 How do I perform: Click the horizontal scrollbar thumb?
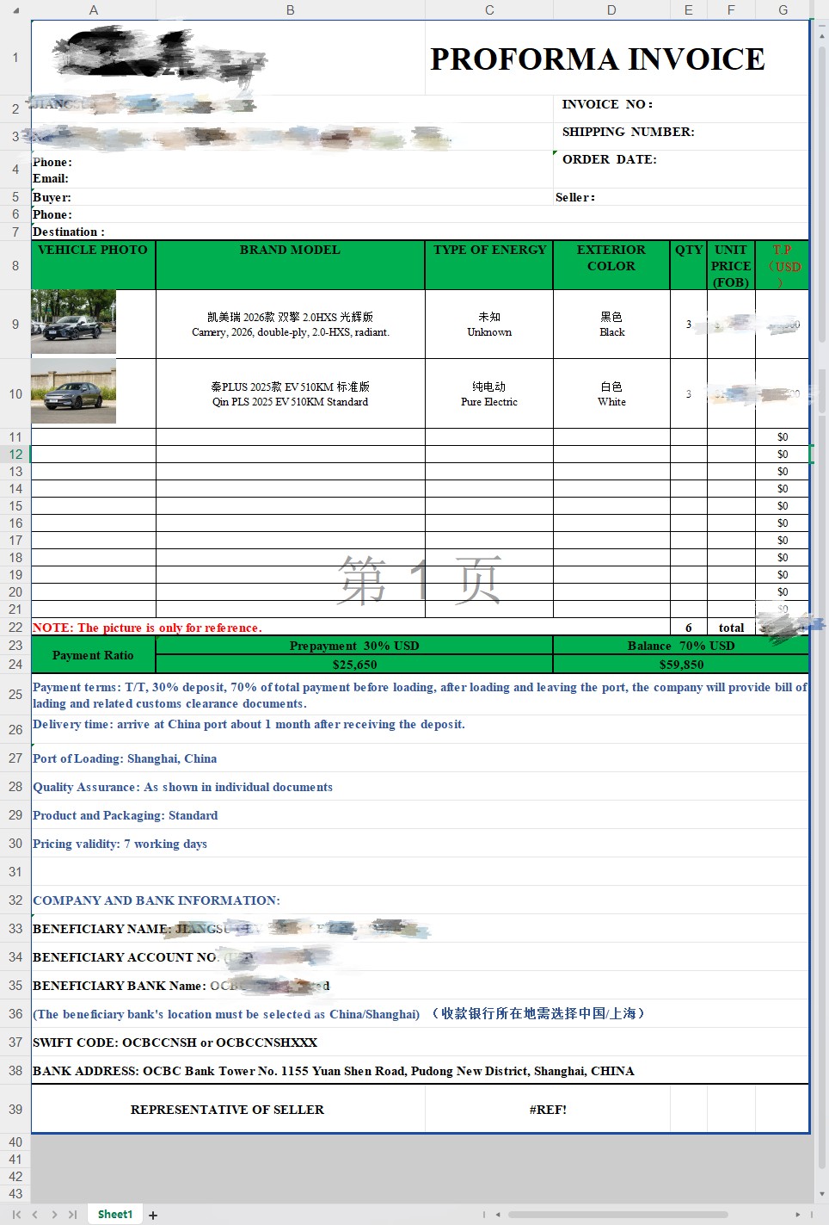(617, 1215)
